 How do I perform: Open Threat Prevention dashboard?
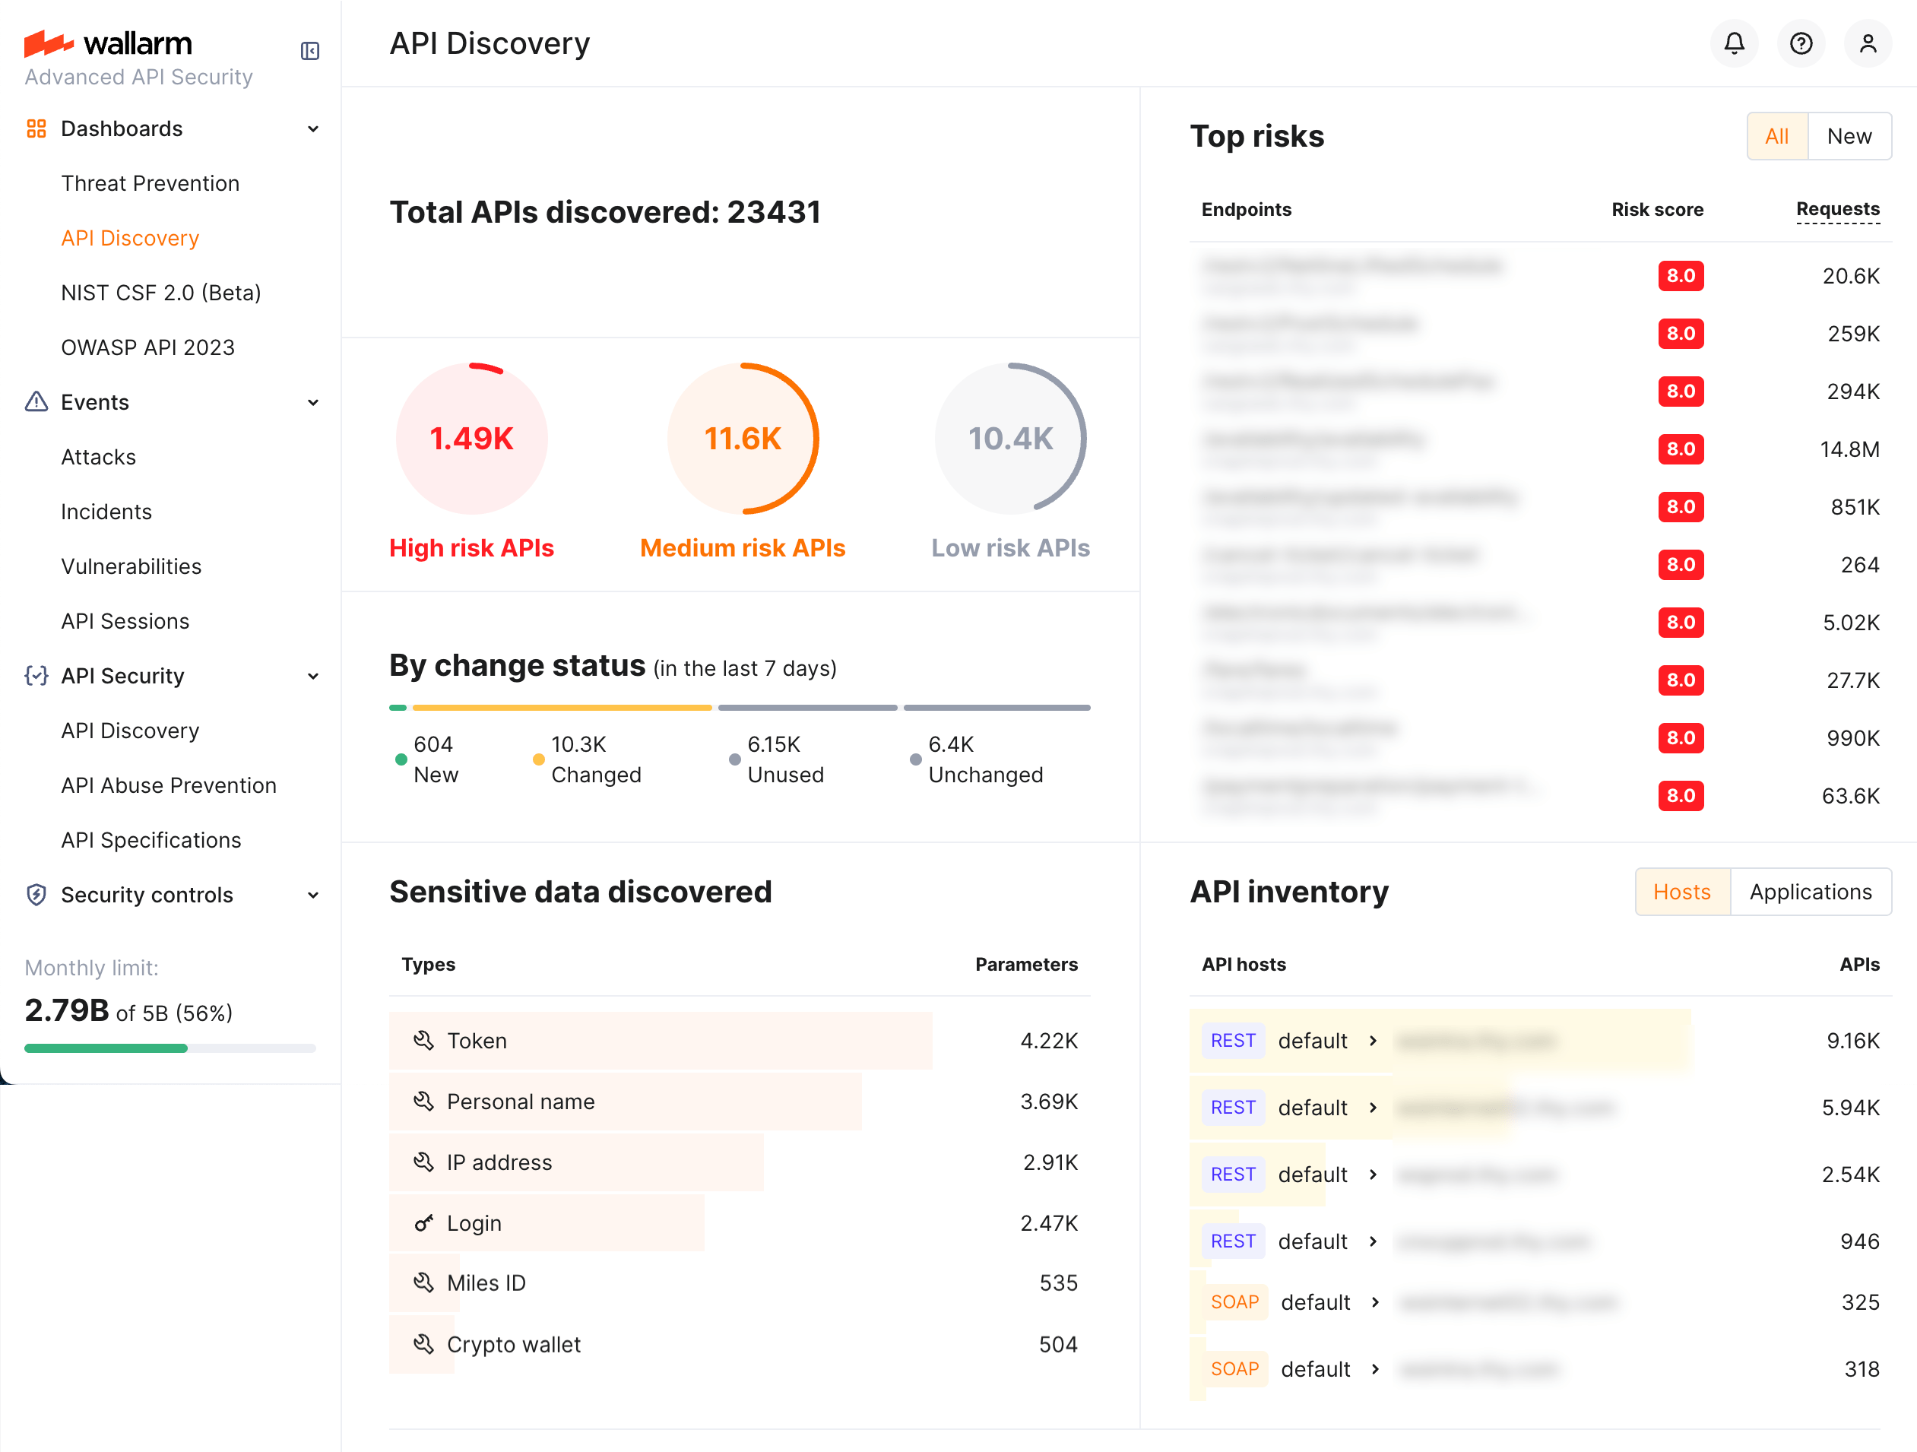tap(150, 183)
